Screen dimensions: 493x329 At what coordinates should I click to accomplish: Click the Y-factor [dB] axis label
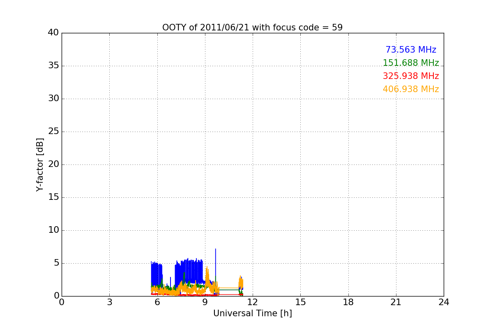(40, 164)
